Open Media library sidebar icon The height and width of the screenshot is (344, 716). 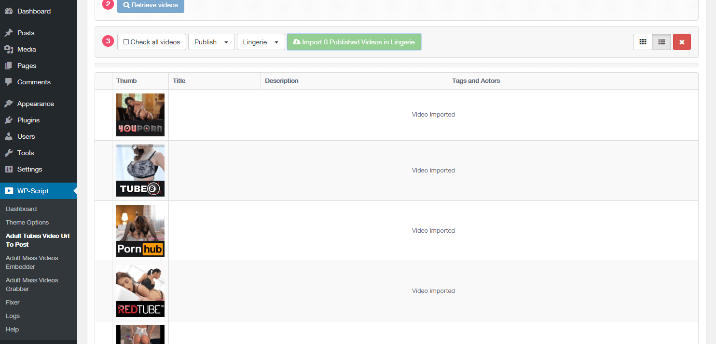(x=9, y=49)
